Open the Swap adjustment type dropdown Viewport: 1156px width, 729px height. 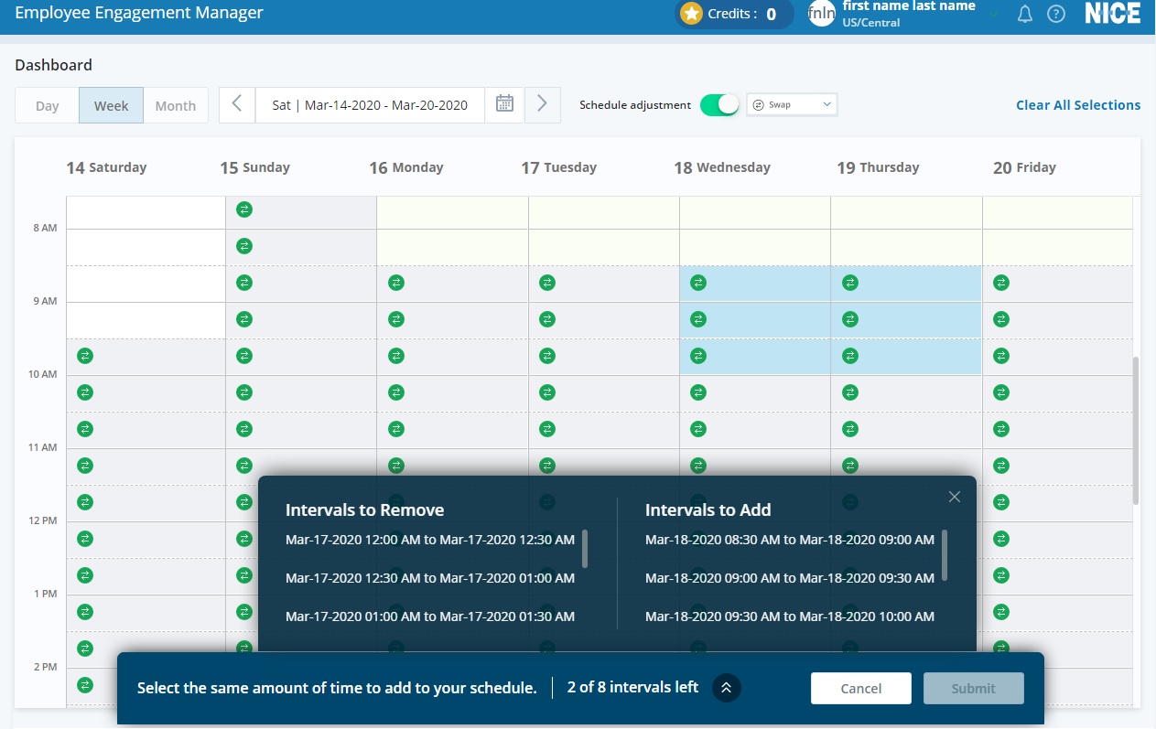(x=792, y=105)
